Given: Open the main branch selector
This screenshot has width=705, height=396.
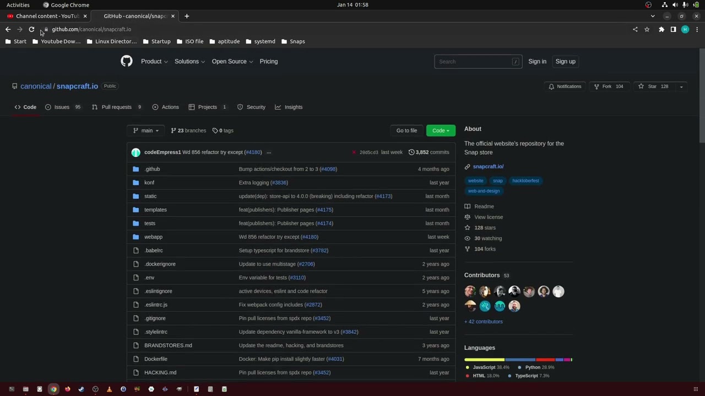Looking at the screenshot, I should tap(146, 130).
